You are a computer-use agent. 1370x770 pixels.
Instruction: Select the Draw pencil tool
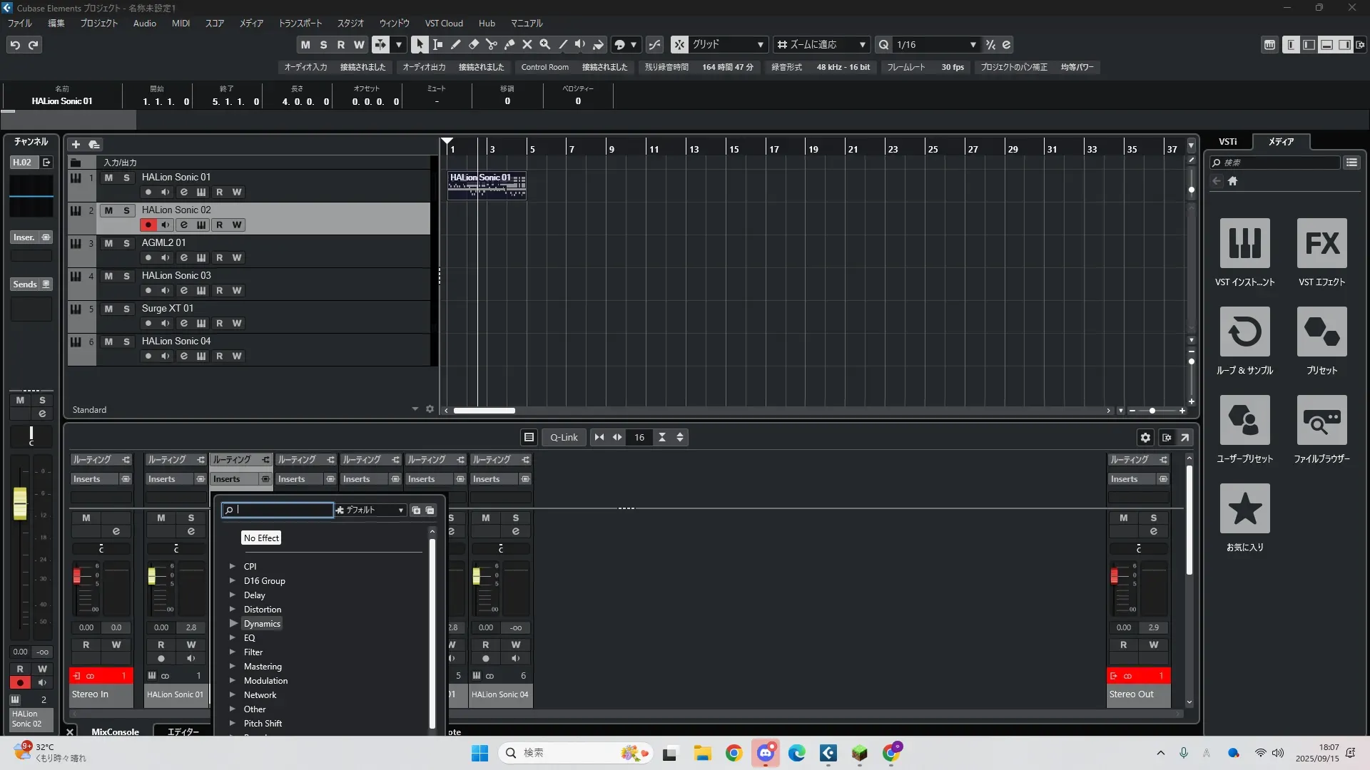456,44
